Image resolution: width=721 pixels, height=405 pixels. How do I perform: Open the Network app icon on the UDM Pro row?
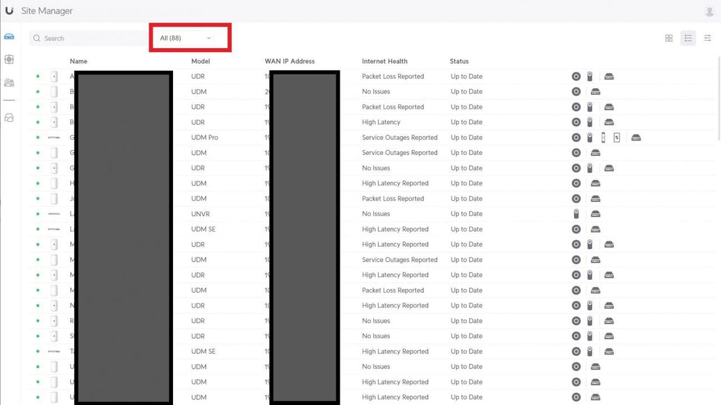576,138
